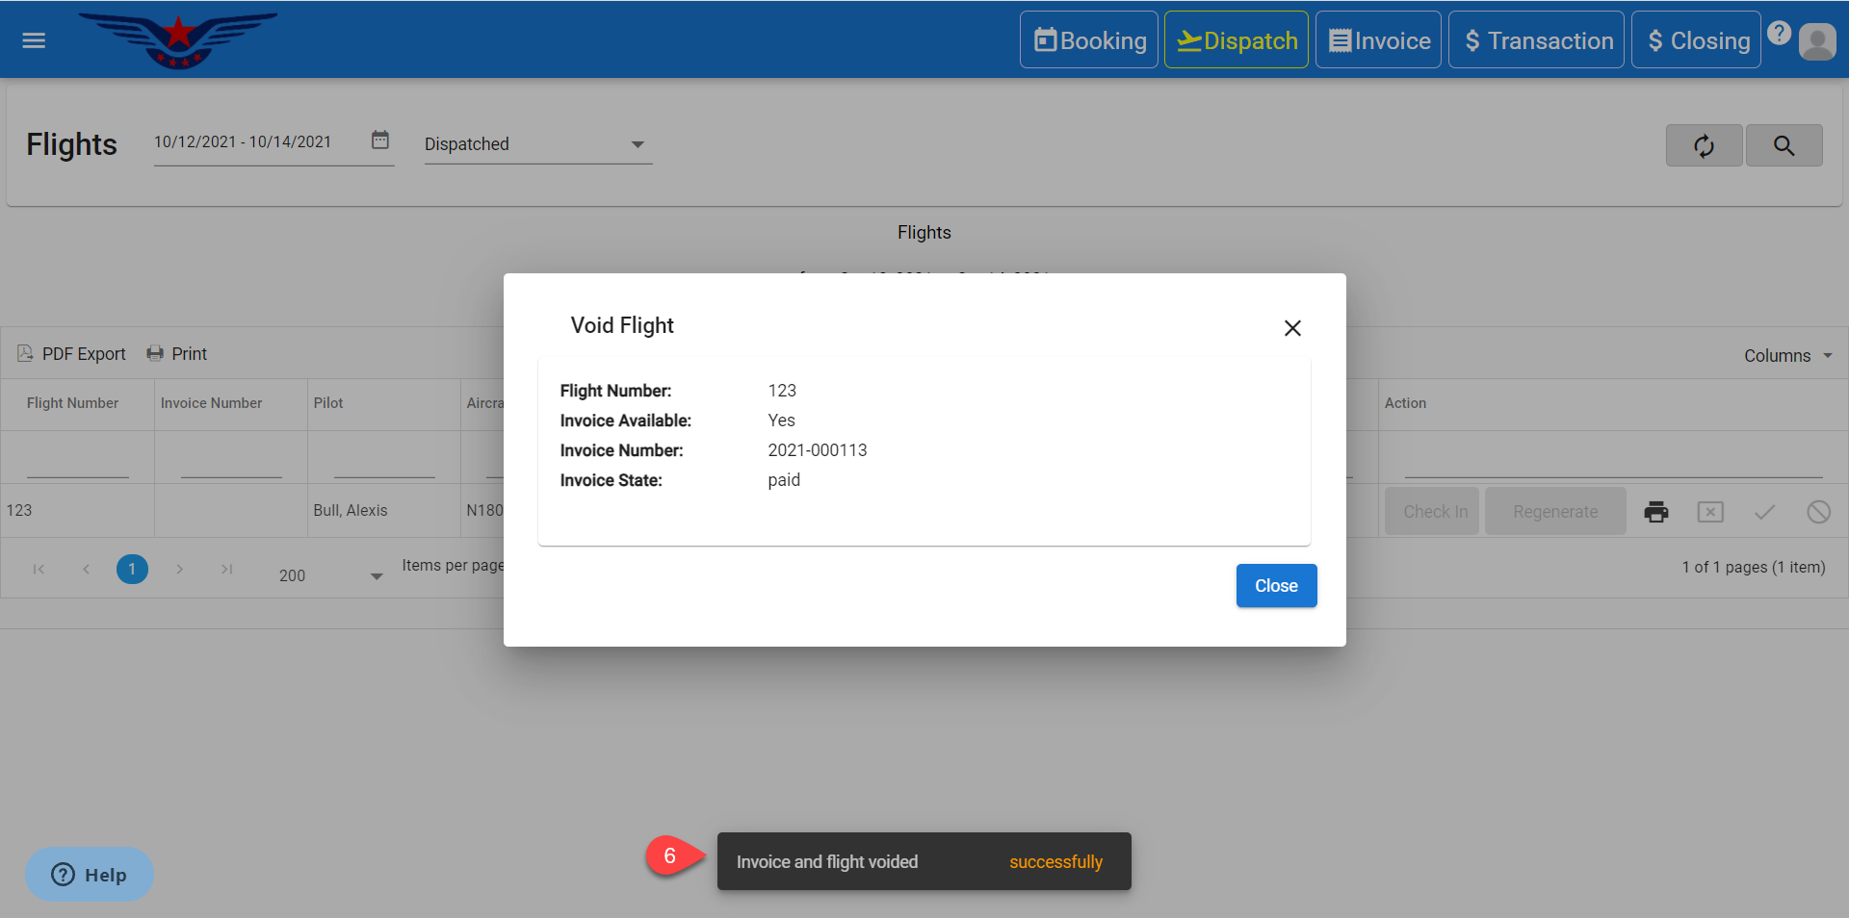The image size is (1849, 918).
Task: Open the user profile avatar
Action: click(1817, 41)
